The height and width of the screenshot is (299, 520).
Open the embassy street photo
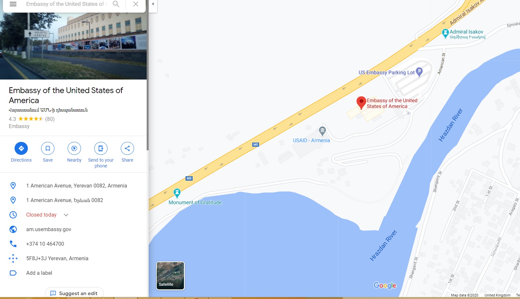[73, 46]
